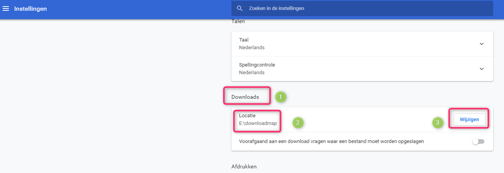Expand the Spellingcontrole row chevron

click(481, 69)
